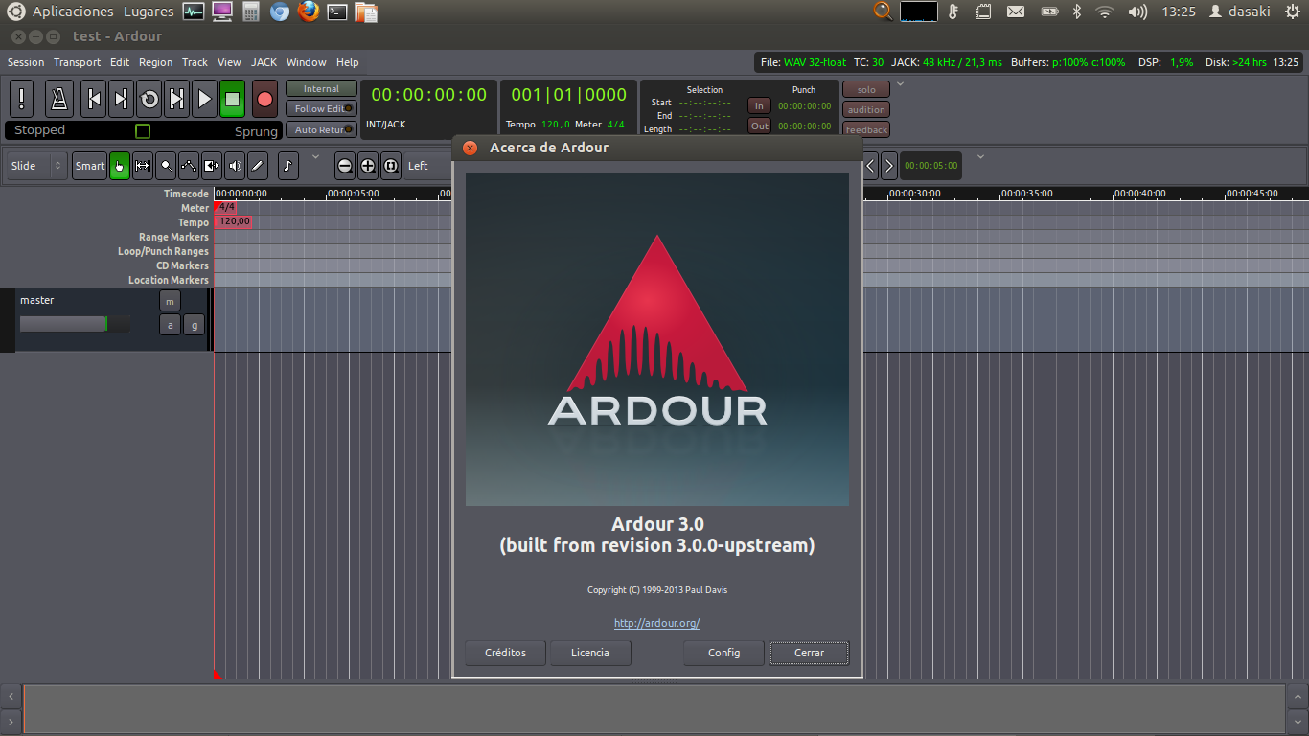This screenshot has width=1309, height=736.
Task: Click the feedback alert button
Action: coord(866,129)
